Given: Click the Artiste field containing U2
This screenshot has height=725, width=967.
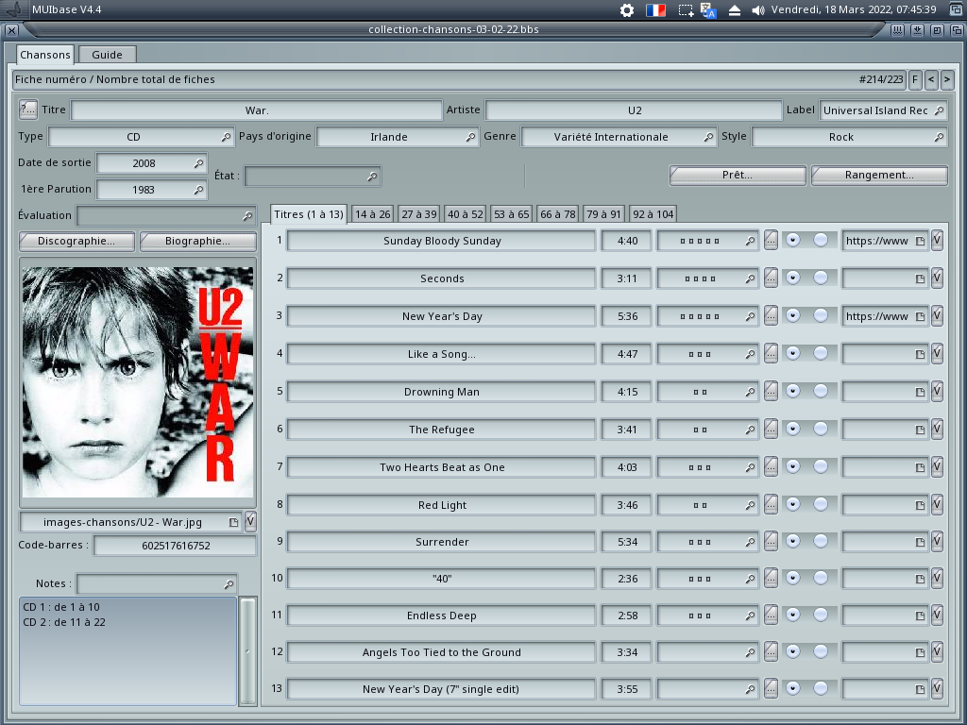Looking at the screenshot, I should pyautogui.click(x=634, y=110).
